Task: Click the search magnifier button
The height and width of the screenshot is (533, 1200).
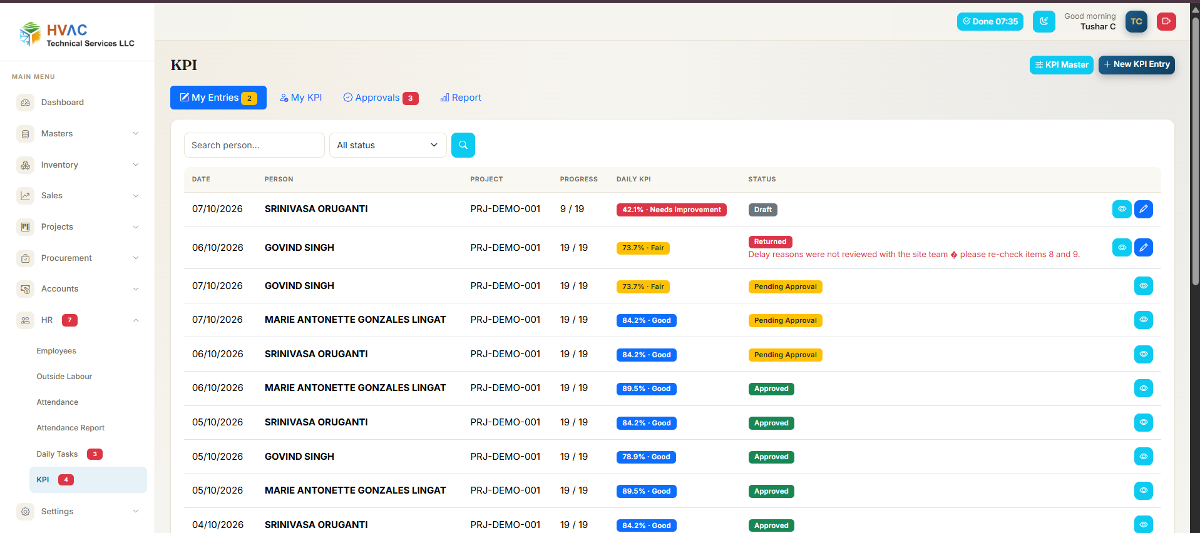Action: point(463,145)
